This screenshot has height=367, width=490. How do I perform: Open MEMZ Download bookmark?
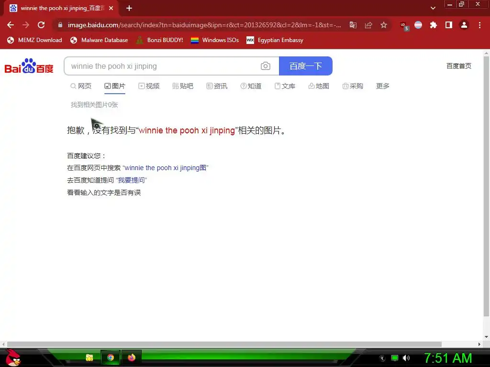point(34,40)
